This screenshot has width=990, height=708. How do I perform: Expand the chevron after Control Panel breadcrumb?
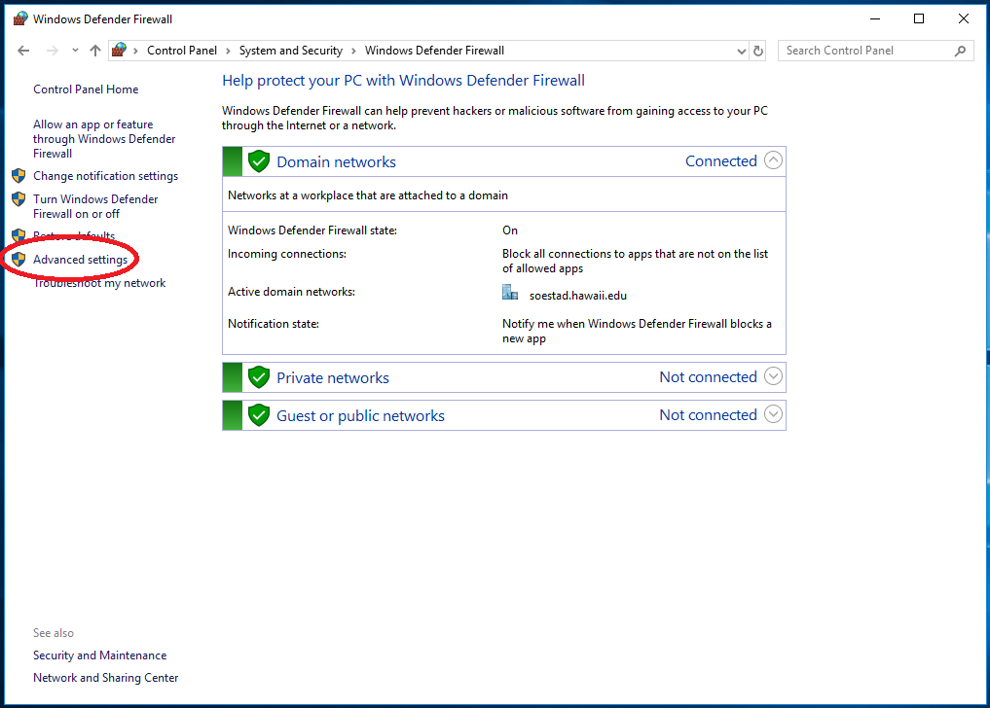pyautogui.click(x=228, y=52)
